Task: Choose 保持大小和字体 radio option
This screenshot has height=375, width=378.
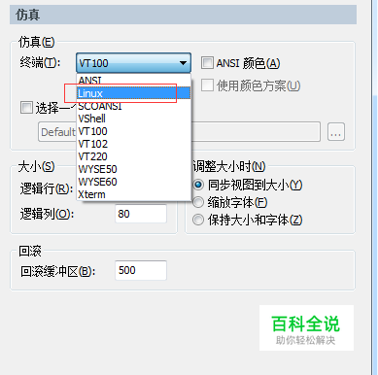Action: coord(198,220)
